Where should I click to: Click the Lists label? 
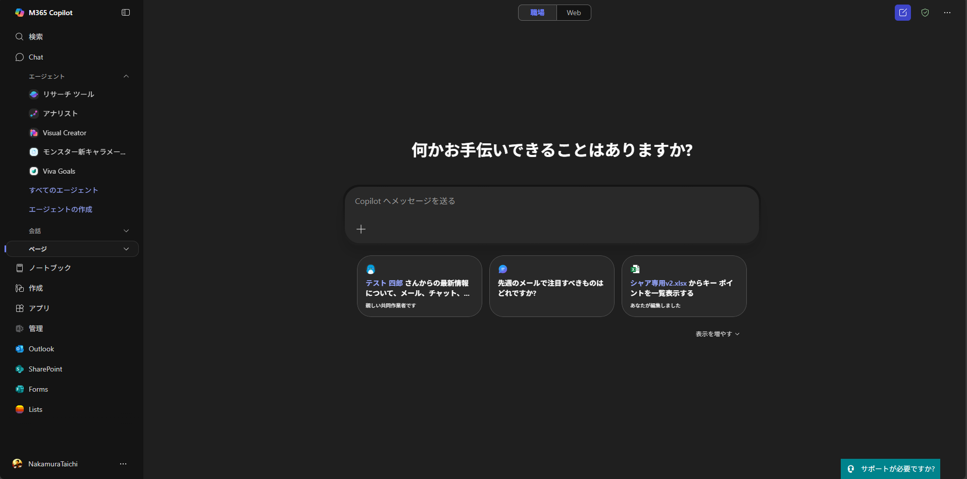coord(35,409)
